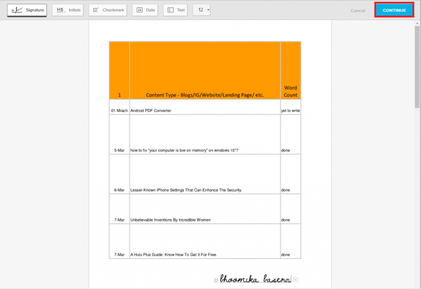This screenshot has width=421, height=289.
Task: Select the Signature tool
Action: [x=27, y=10]
